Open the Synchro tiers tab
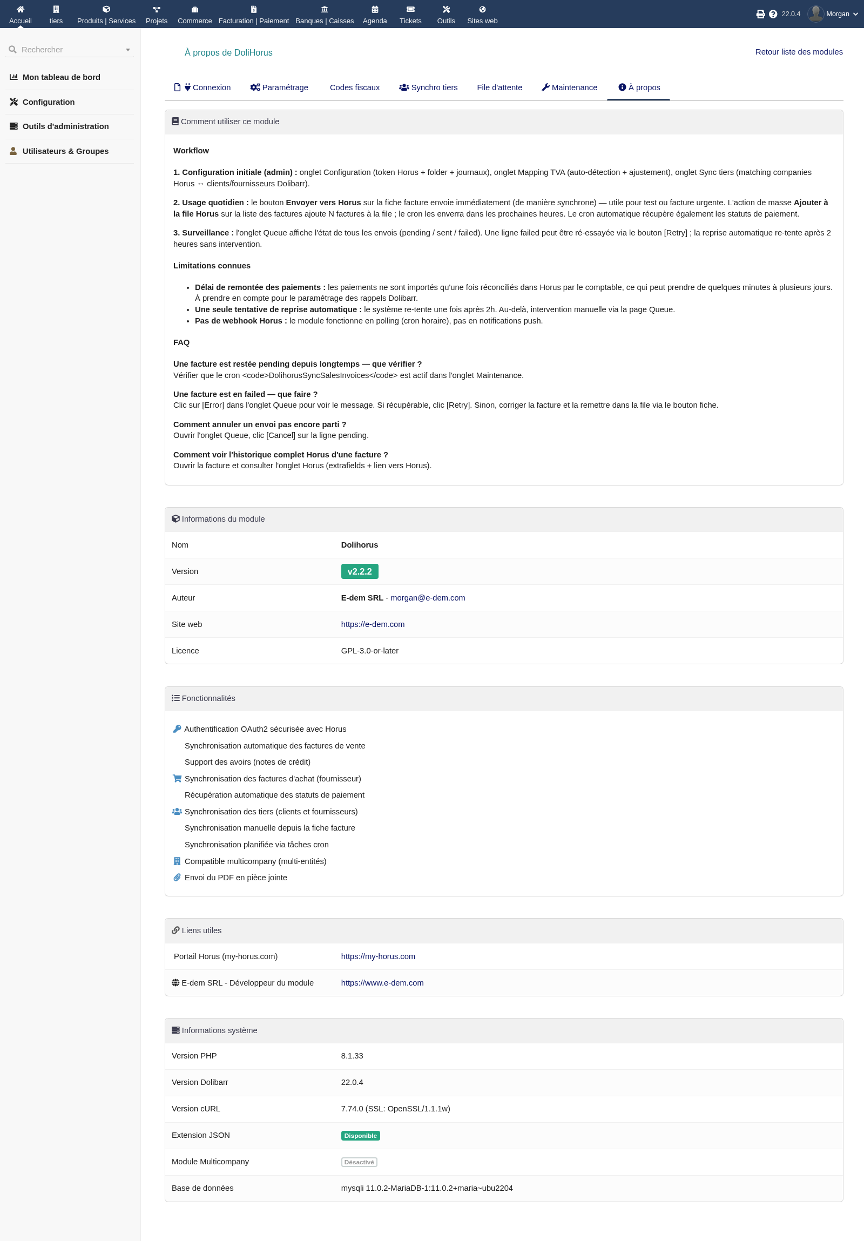The image size is (864, 1241). click(x=428, y=87)
